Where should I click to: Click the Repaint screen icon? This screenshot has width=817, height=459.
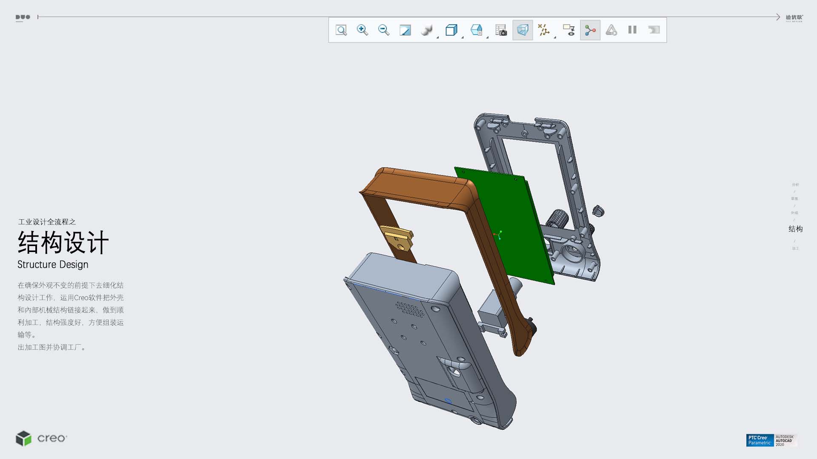405,30
